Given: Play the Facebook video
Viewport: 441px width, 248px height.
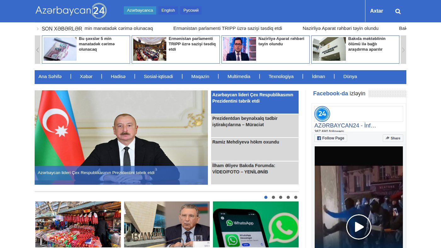Looking at the screenshot, I should coord(359,227).
